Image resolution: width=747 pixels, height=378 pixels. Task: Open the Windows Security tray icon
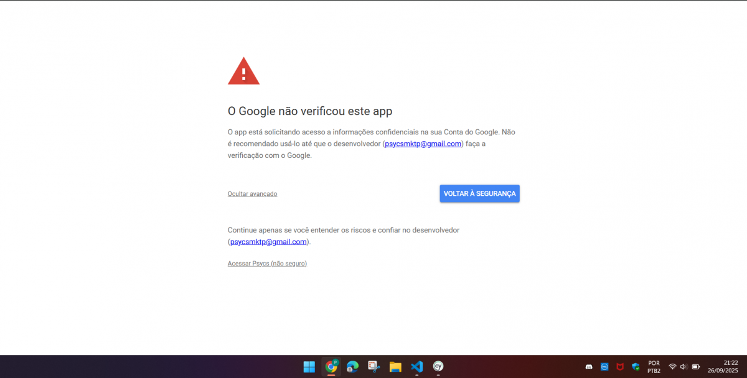(x=636, y=367)
